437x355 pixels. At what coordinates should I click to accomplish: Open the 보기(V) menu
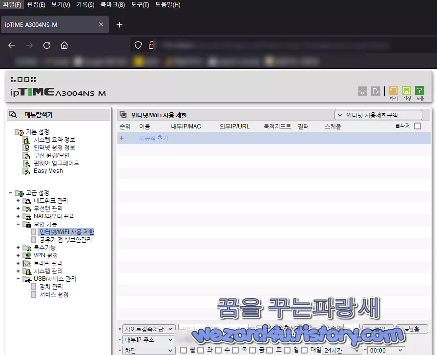pos(61,5)
